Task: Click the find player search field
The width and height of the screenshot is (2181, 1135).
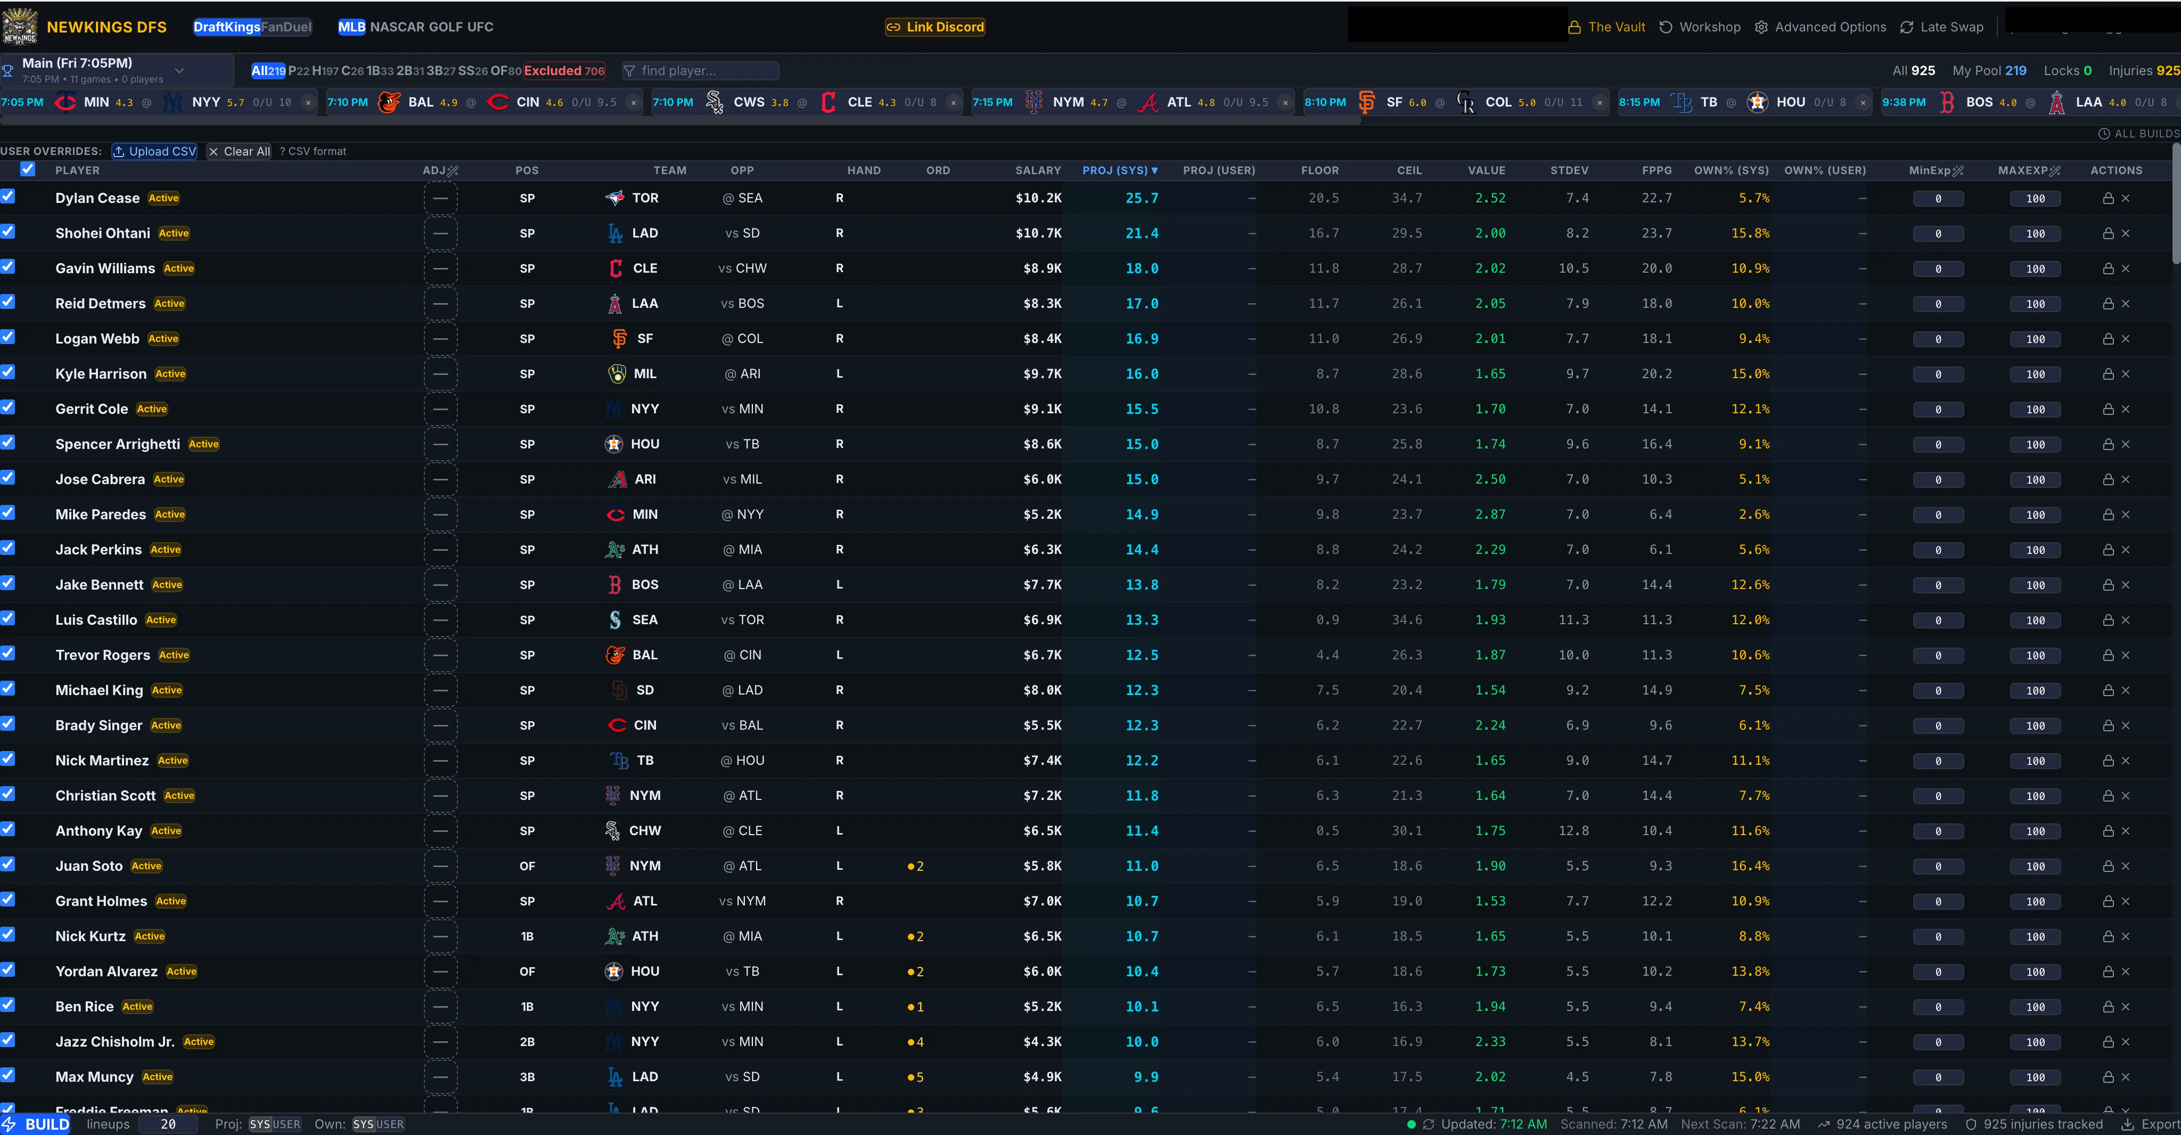Action: coord(701,71)
